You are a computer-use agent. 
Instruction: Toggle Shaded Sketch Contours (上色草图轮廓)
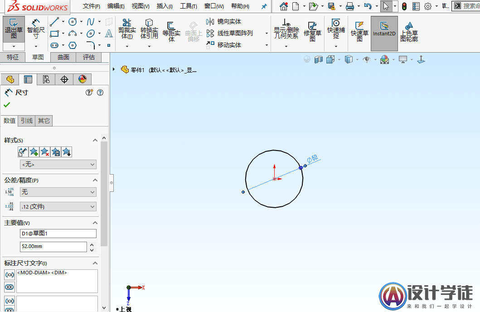[x=409, y=32]
